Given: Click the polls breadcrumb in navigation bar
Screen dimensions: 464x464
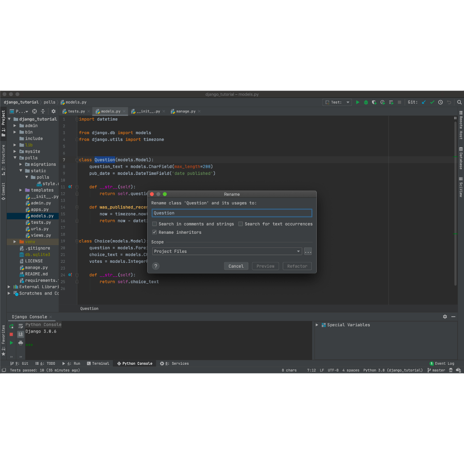Looking at the screenshot, I should (x=49, y=102).
